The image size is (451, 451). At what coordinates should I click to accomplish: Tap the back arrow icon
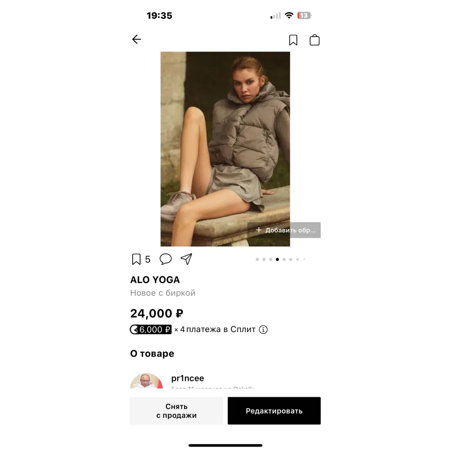[x=137, y=39]
